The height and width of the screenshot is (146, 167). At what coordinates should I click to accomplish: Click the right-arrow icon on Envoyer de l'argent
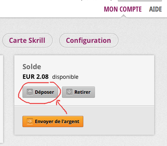[x=30, y=122]
